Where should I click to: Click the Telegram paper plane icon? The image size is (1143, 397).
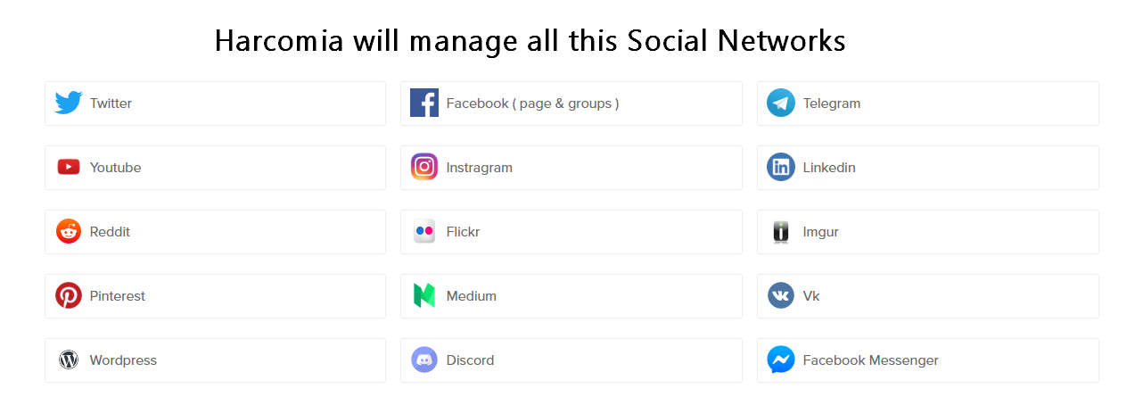pyautogui.click(x=781, y=103)
